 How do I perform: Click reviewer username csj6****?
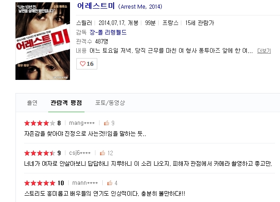click(x=80, y=153)
